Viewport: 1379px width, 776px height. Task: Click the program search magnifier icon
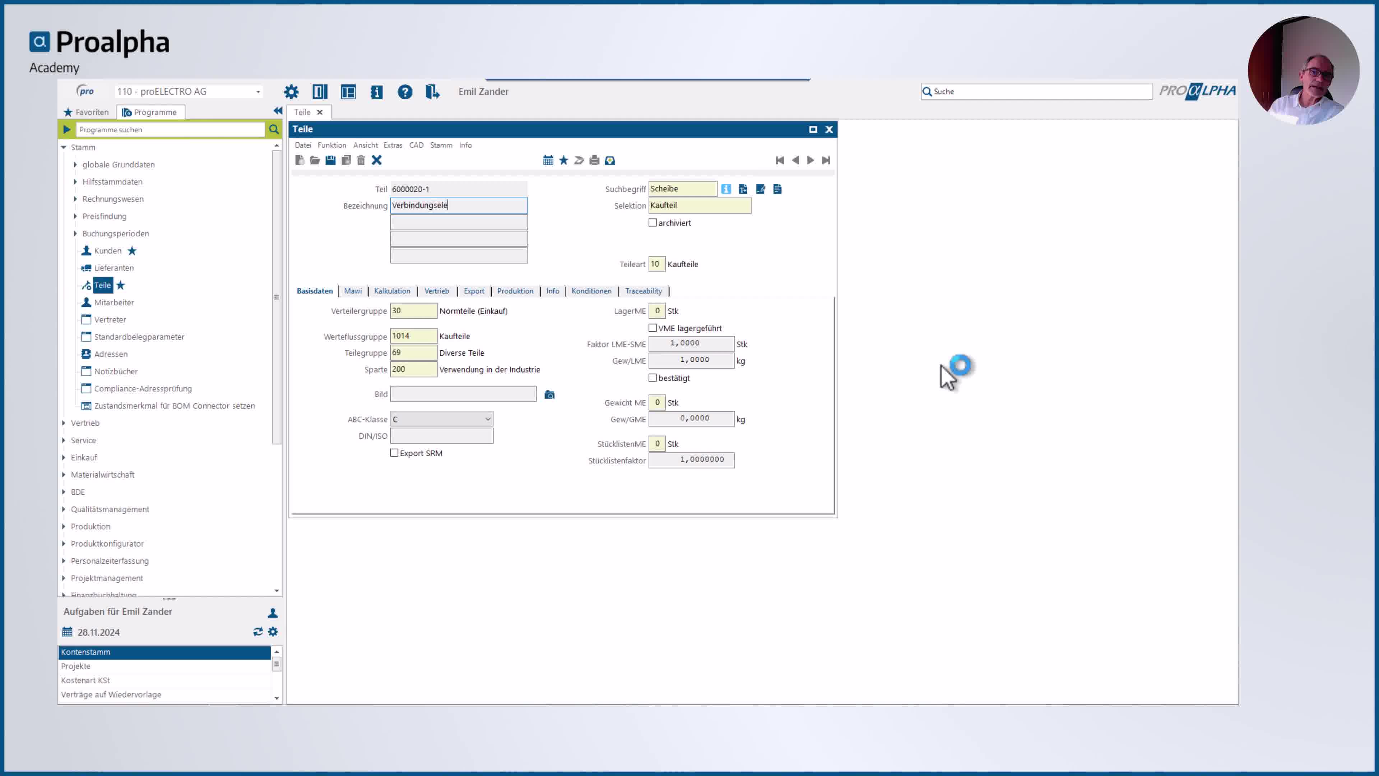tap(274, 130)
